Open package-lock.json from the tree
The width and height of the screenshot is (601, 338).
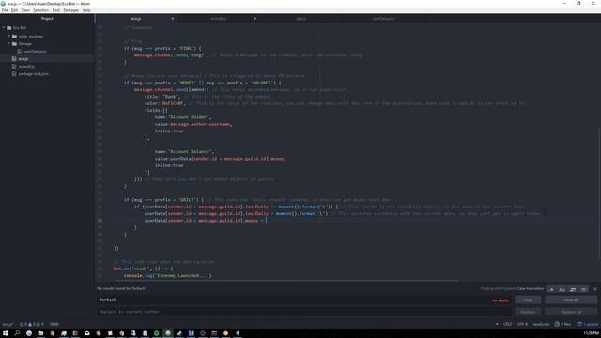(34, 74)
